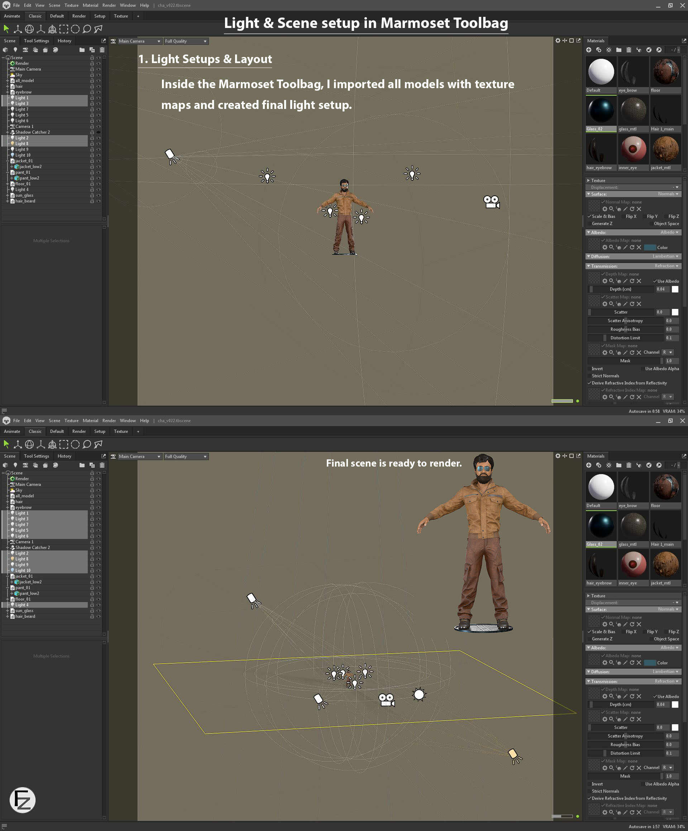Create new material with plus icon, upper window
This screenshot has height=831, width=688.
coord(589,50)
